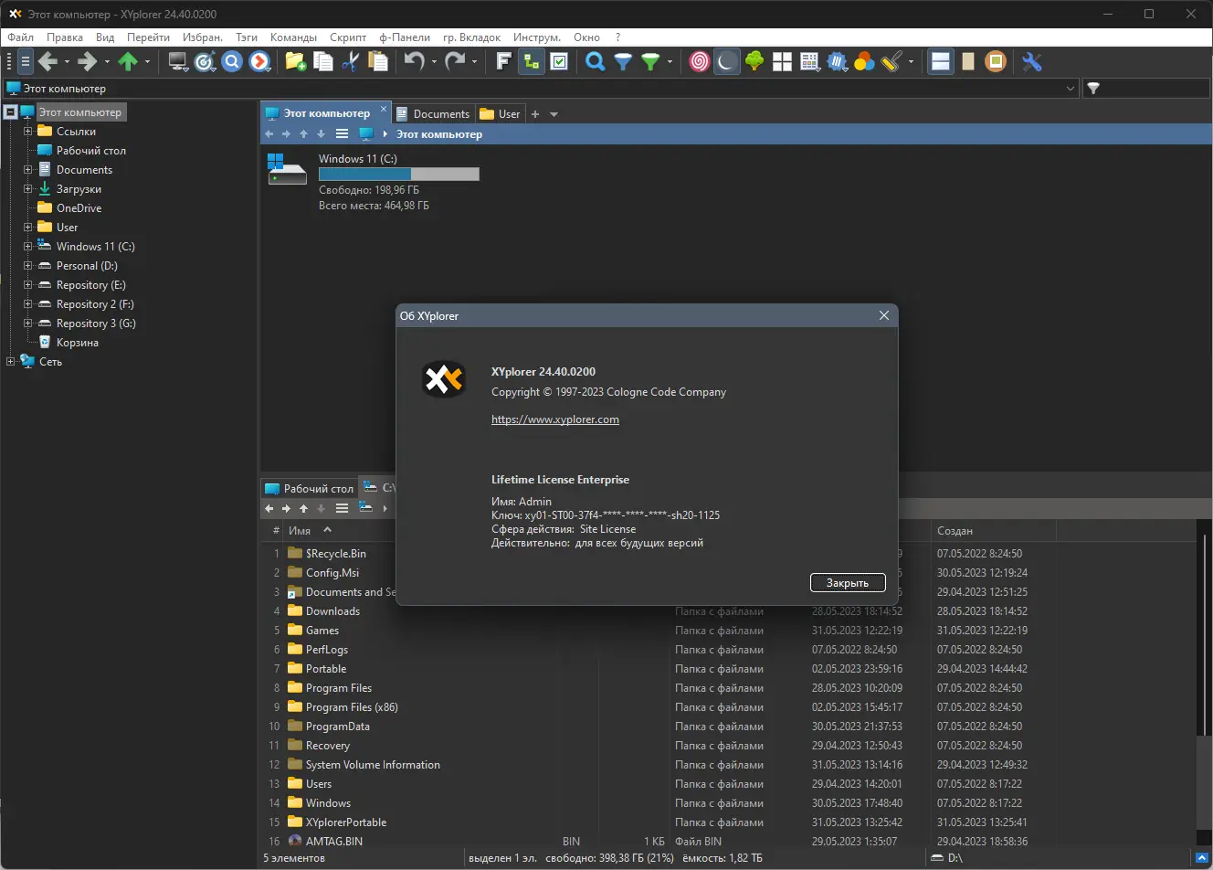Open the address bar dropdown list
The height and width of the screenshot is (870, 1213).
[x=1071, y=88]
